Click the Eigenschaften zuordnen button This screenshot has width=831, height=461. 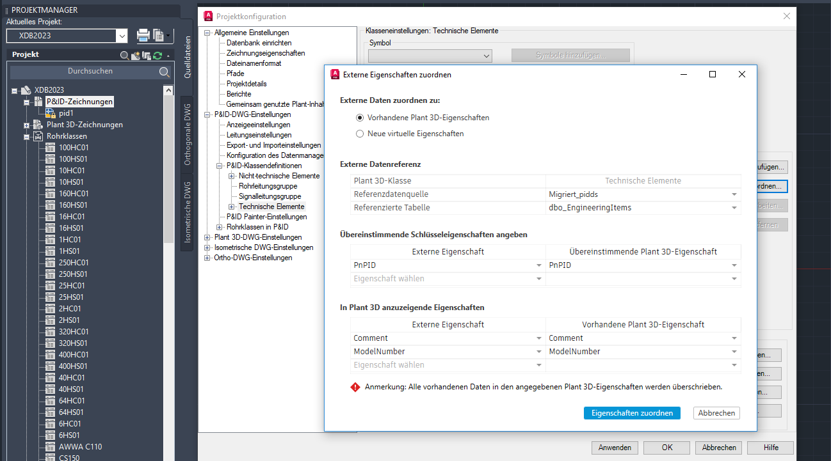tap(632, 413)
